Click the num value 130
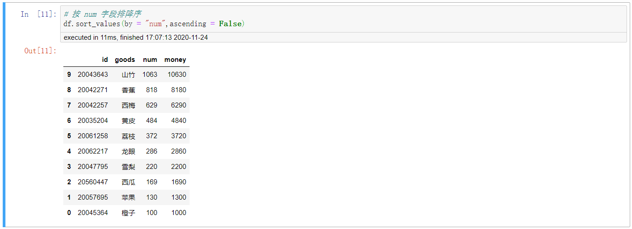Image resolution: width=632 pixels, height=229 pixels. [x=152, y=197]
